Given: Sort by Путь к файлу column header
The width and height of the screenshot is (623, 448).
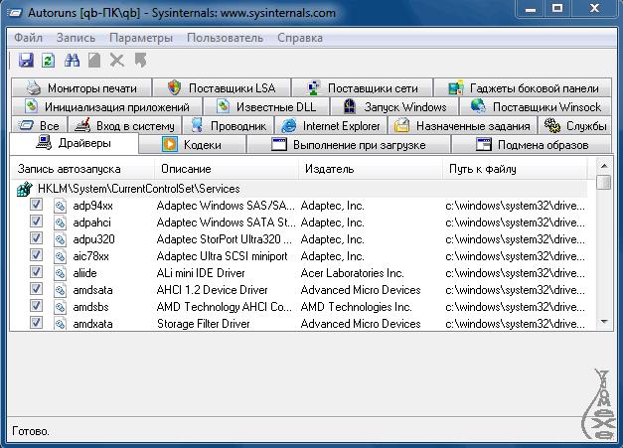Looking at the screenshot, I should (x=515, y=169).
